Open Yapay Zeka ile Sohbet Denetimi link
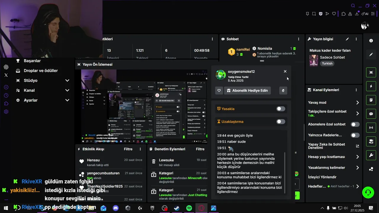The image size is (379, 213). tap(334, 146)
